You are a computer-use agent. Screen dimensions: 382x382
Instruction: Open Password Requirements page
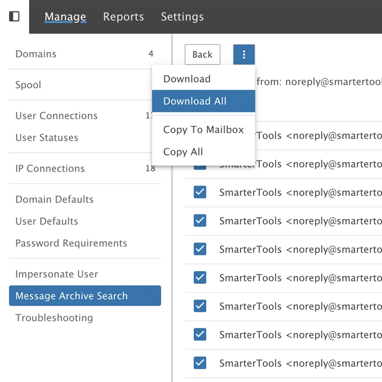coord(85,243)
